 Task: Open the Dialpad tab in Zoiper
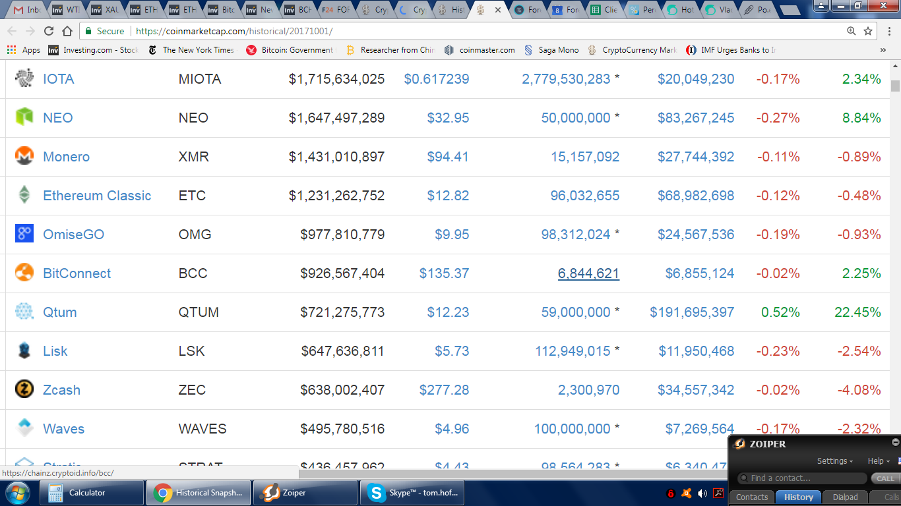pyautogui.click(x=846, y=497)
